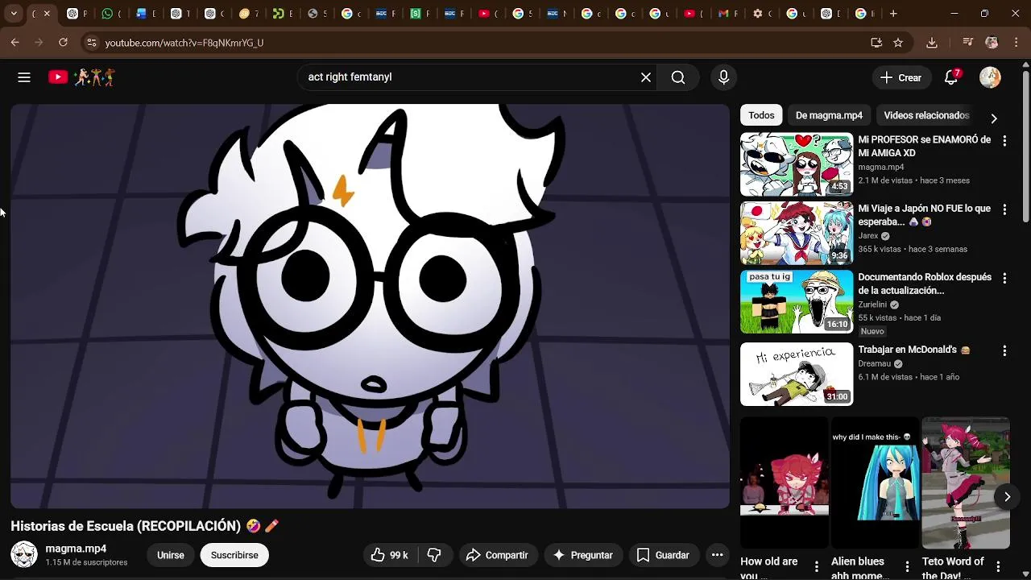This screenshot has height=580, width=1031.
Task: Click the Preguntar button
Action: click(583, 555)
